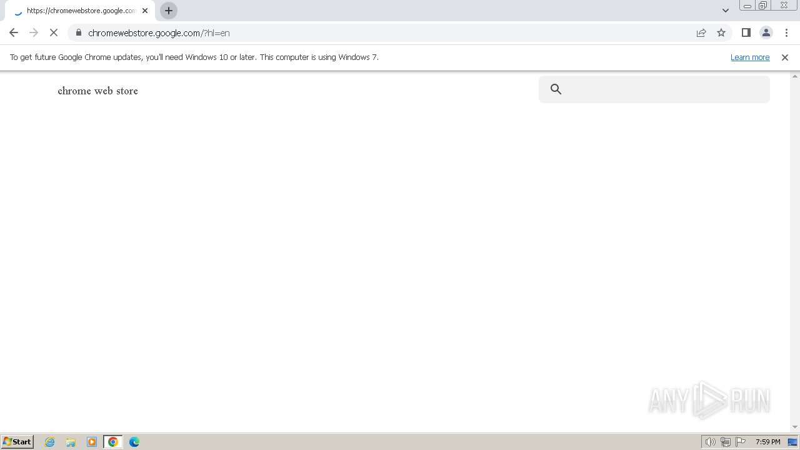Close the chromewebstore tab
Image resolution: width=800 pixels, height=450 pixels.
(145, 11)
